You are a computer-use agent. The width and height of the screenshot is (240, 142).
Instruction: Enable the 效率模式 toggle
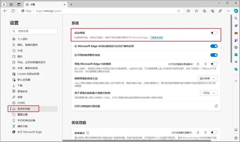[214, 132]
